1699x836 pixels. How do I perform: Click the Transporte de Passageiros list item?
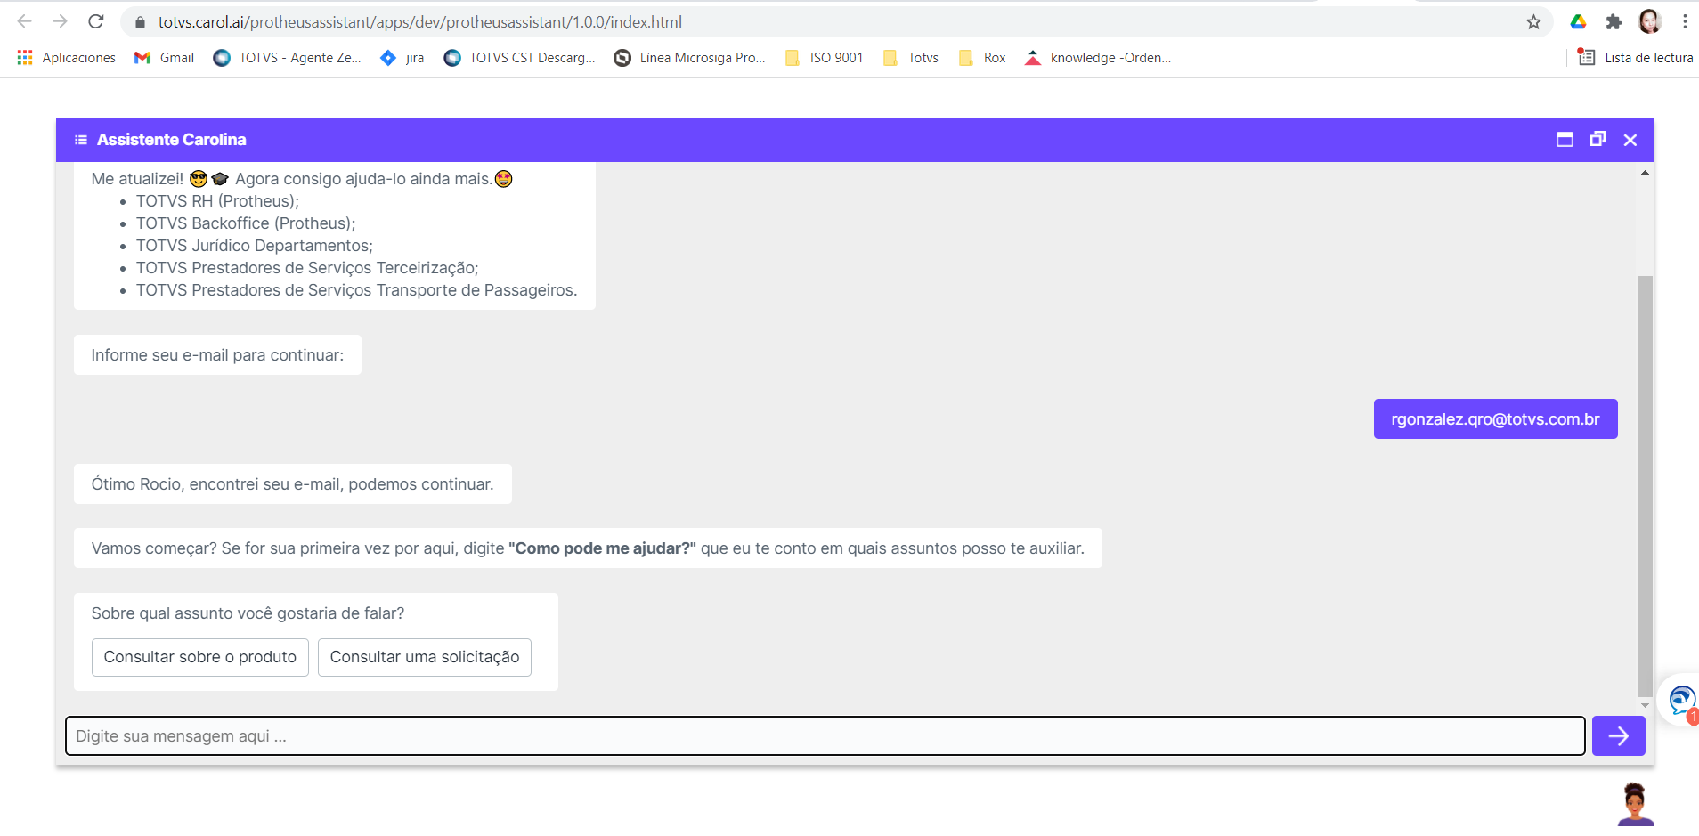(356, 290)
